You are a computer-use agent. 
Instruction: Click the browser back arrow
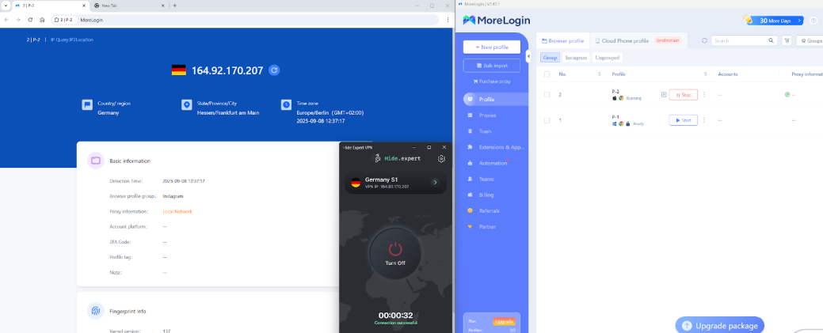pyautogui.click(x=6, y=20)
